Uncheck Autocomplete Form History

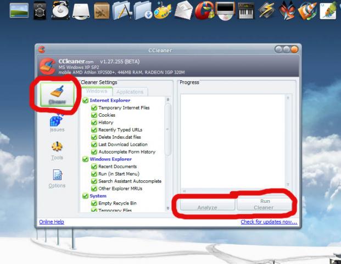coord(94,152)
